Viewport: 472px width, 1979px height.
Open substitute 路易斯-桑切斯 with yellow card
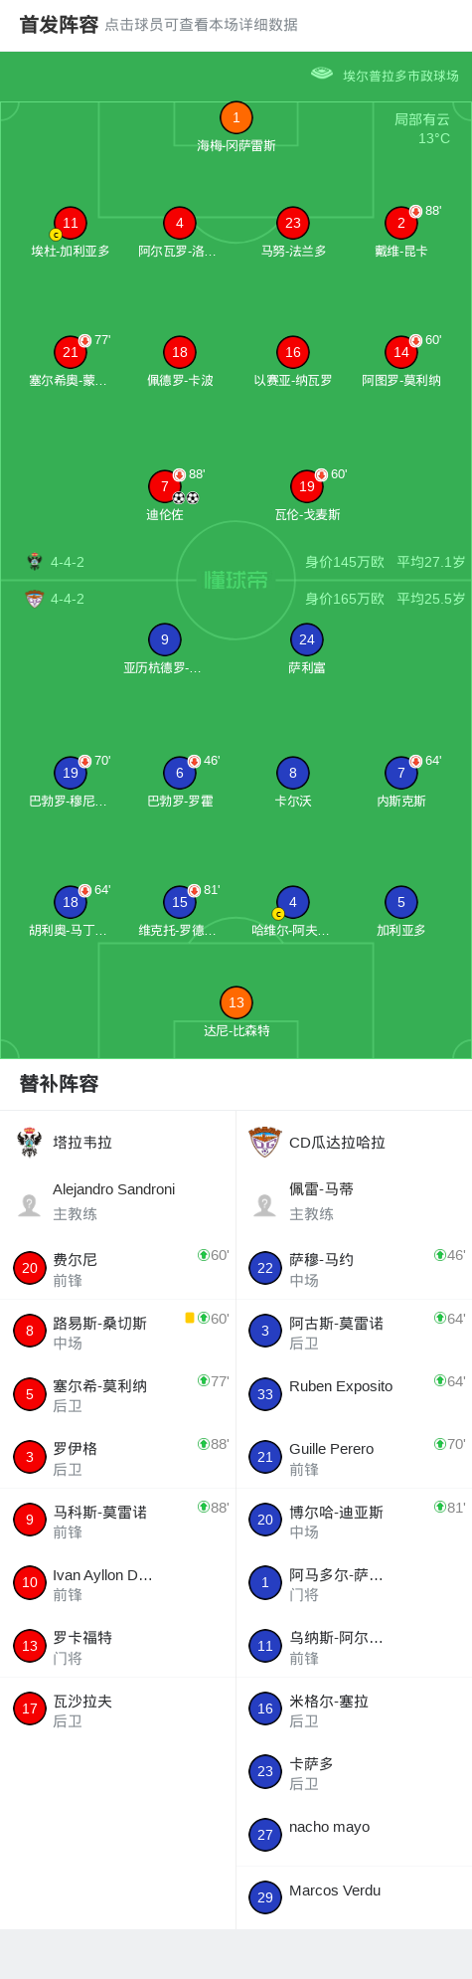point(118,1332)
